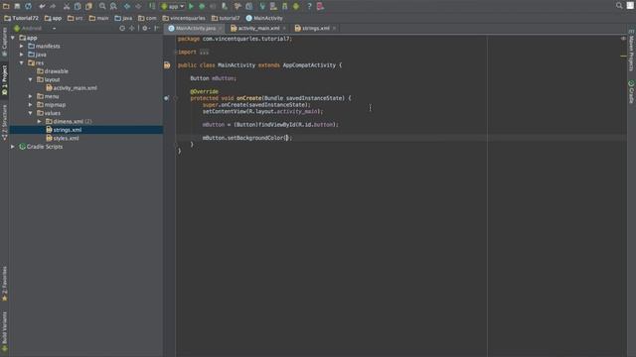Collapse the layout folder
This screenshot has width=636, height=357.
(31, 79)
